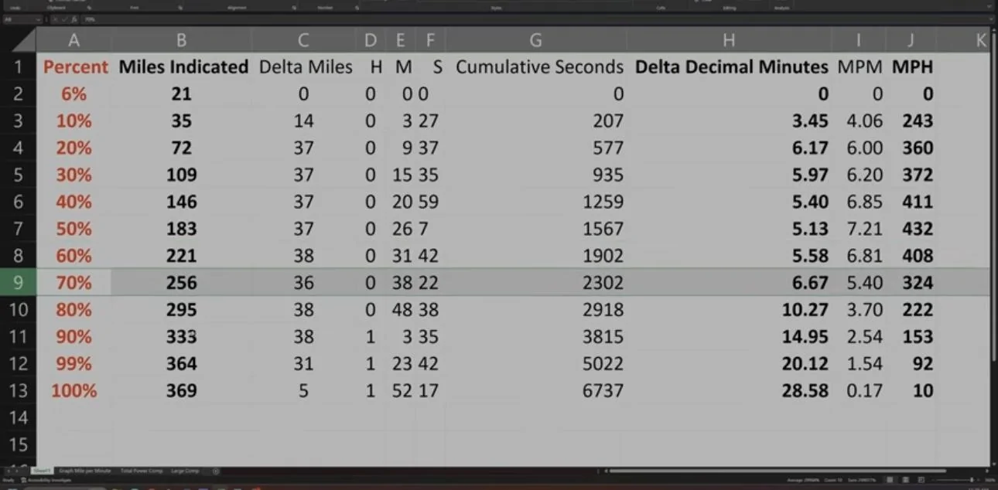Select column G header
The height and width of the screenshot is (490, 998).
pos(535,40)
